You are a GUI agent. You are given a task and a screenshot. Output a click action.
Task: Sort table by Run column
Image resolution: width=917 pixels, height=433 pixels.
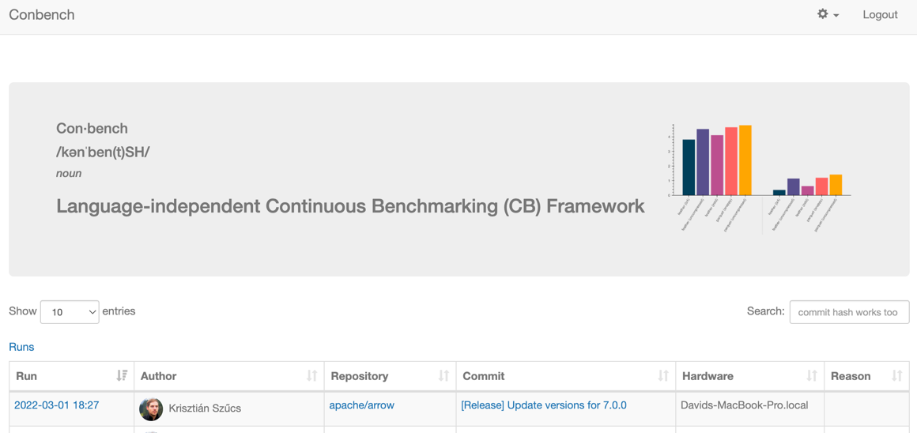point(122,376)
